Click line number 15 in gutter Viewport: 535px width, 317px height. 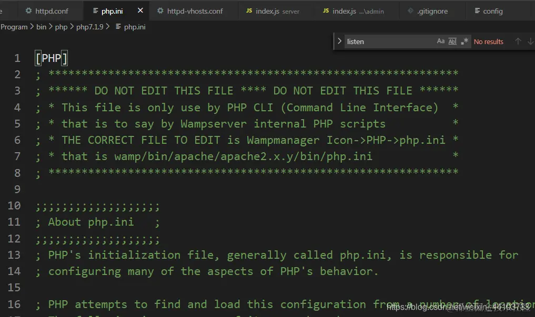14,288
